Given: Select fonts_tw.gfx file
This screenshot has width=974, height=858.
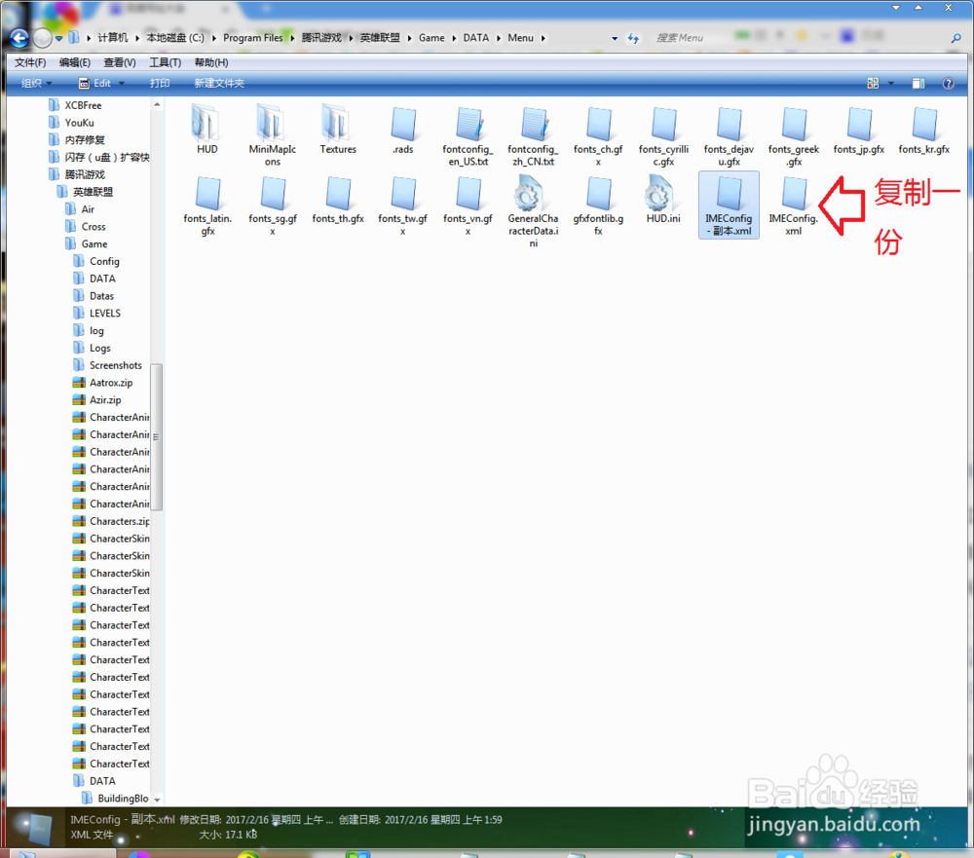Looking at the screenshot, I should click(x=402, y=205).
